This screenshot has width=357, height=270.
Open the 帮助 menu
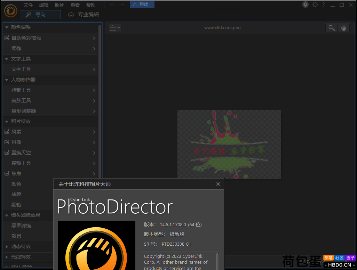point(90,5)
